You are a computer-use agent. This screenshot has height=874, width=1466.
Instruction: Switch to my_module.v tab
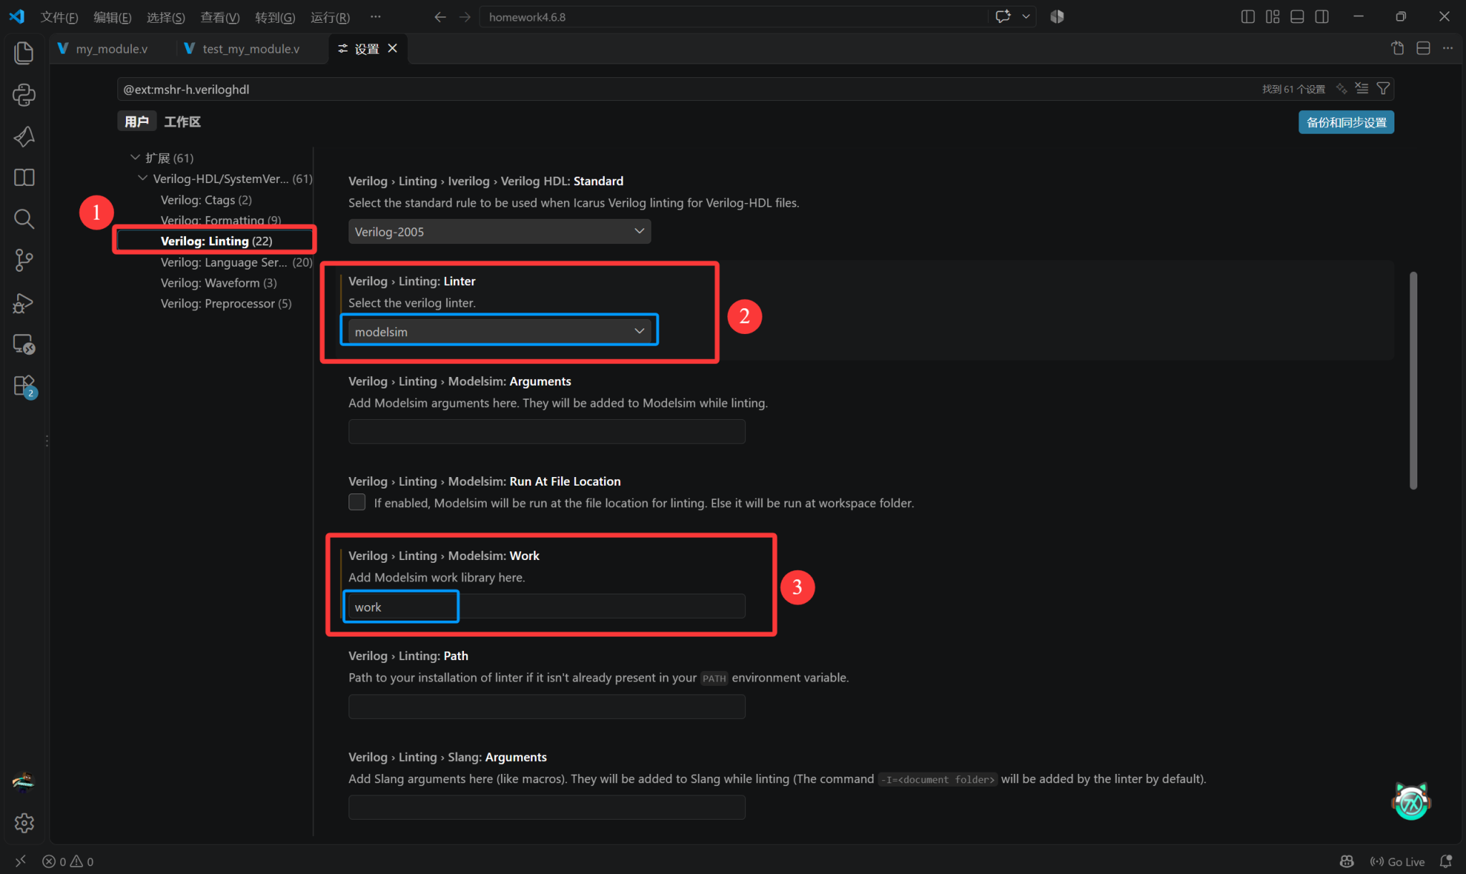coord(111,49)
